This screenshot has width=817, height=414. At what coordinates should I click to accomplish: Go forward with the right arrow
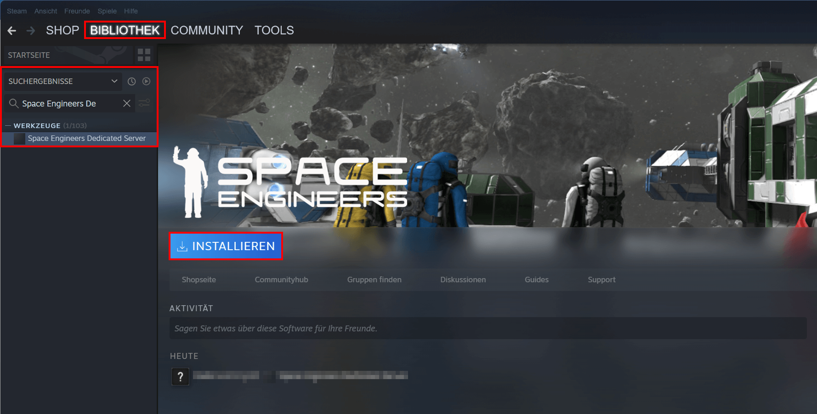tap(31, 31)
